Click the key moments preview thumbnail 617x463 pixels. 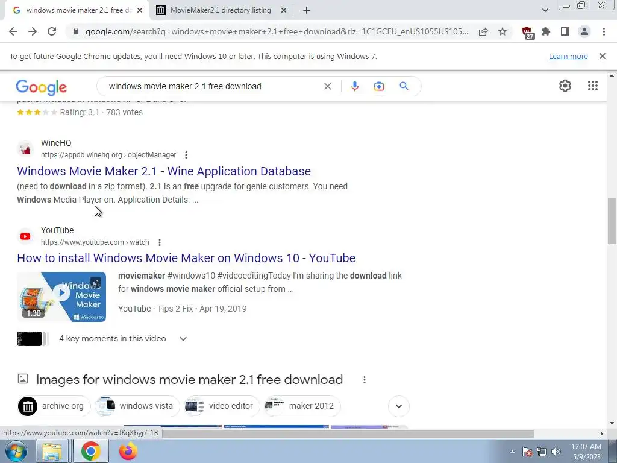(x=33, y=339)
